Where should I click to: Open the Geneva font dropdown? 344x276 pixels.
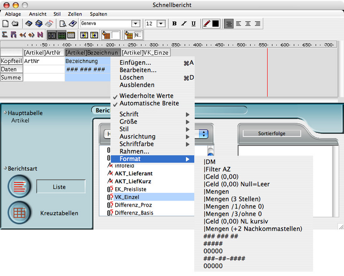[x=136, y=23]
